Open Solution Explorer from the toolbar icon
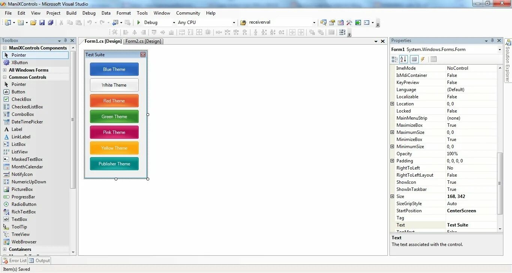The image size is (512, 273). pyautogui.click(x=323, y=22)
